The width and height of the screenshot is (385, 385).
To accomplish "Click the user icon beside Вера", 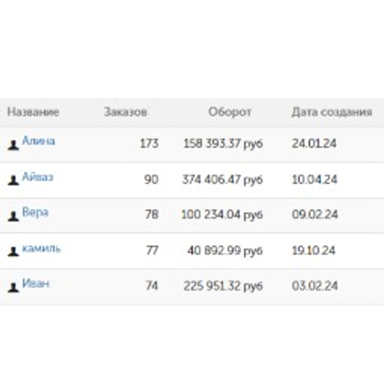I will pyautogui.click(x=13, y=216).
